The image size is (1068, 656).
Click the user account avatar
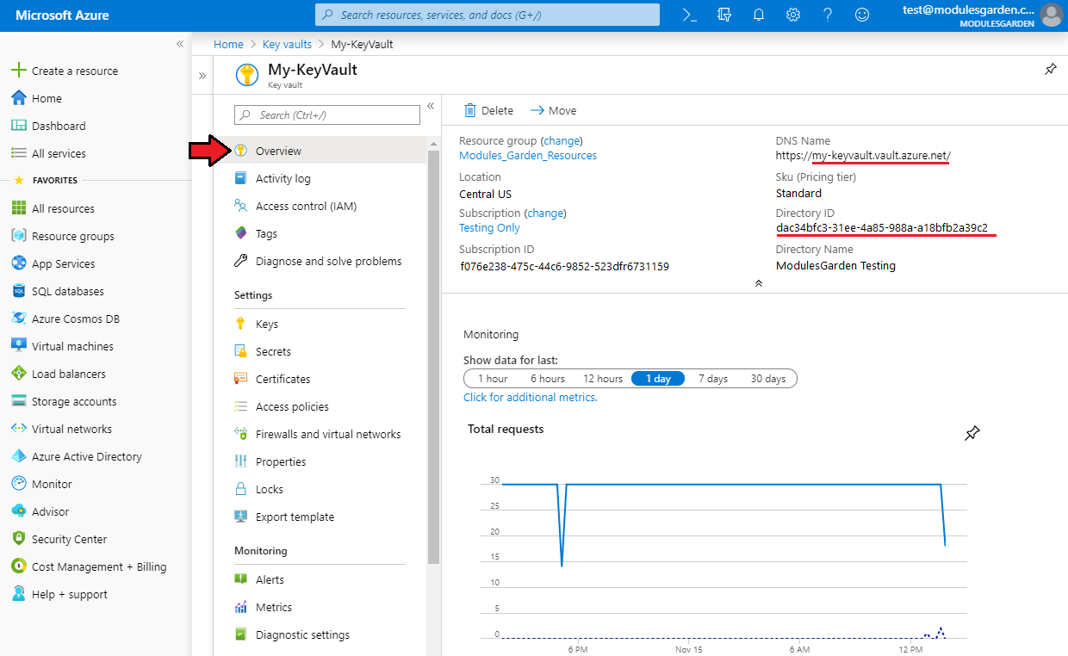1052,15
